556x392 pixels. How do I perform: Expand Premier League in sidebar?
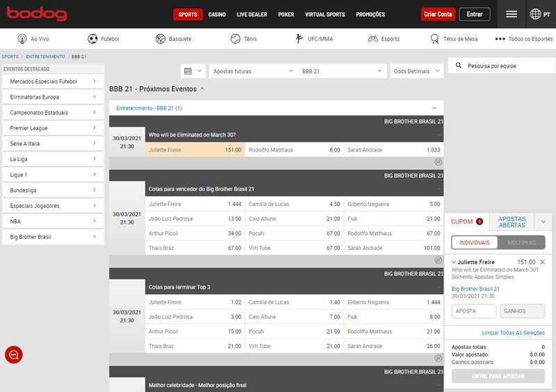coord(53,128)
